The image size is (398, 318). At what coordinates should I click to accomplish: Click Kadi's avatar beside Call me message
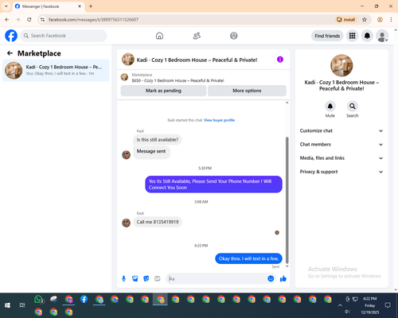tap(126, 223)
